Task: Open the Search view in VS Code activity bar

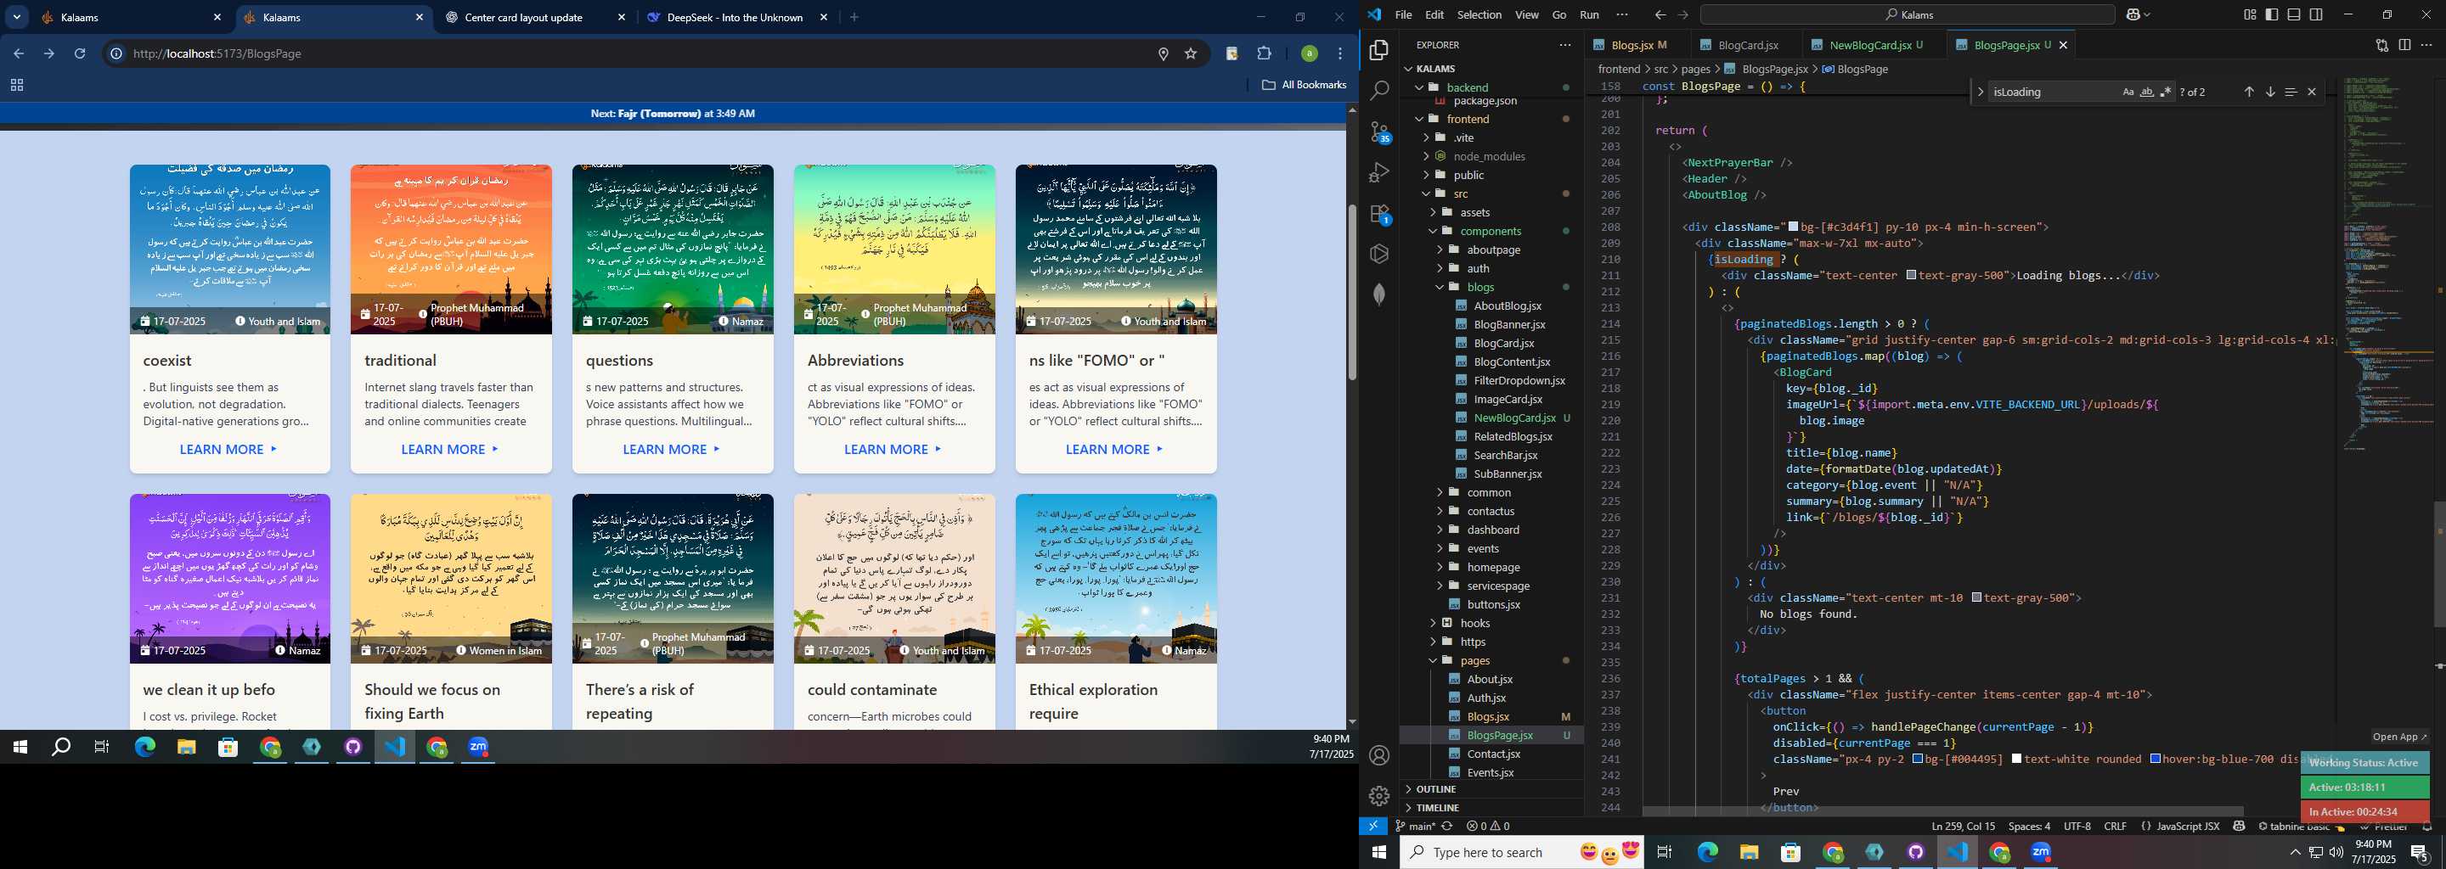Action: tap(1379, 90)
